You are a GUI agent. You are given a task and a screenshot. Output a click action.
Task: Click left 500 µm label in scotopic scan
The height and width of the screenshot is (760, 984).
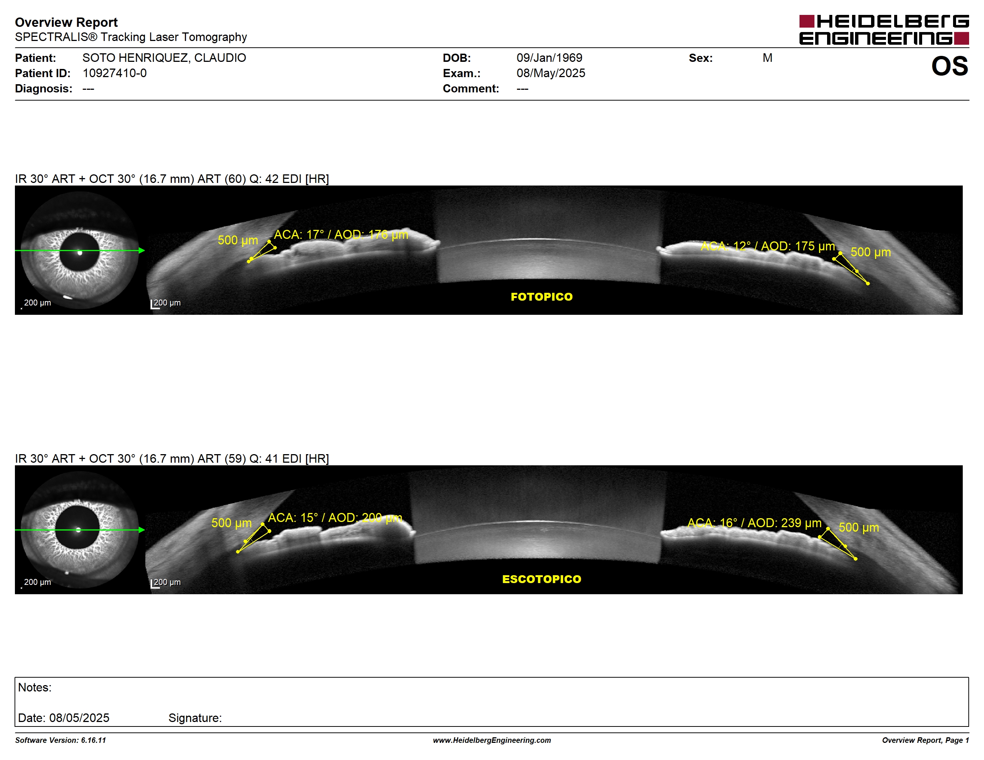(231, 523)
